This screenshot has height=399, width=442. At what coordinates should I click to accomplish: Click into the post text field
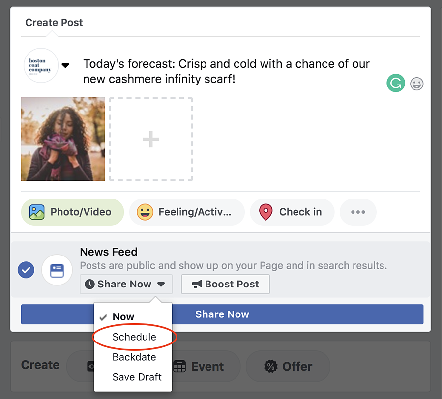tap(226, 71)
